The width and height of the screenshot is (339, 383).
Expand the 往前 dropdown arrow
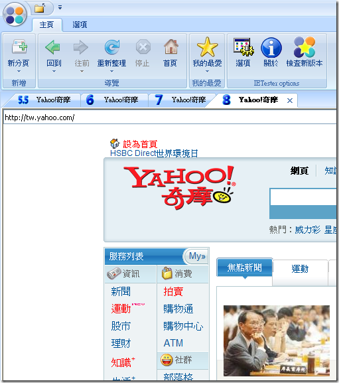(82, 72)
